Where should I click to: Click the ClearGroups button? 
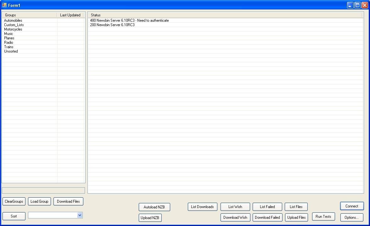(14, 201)
